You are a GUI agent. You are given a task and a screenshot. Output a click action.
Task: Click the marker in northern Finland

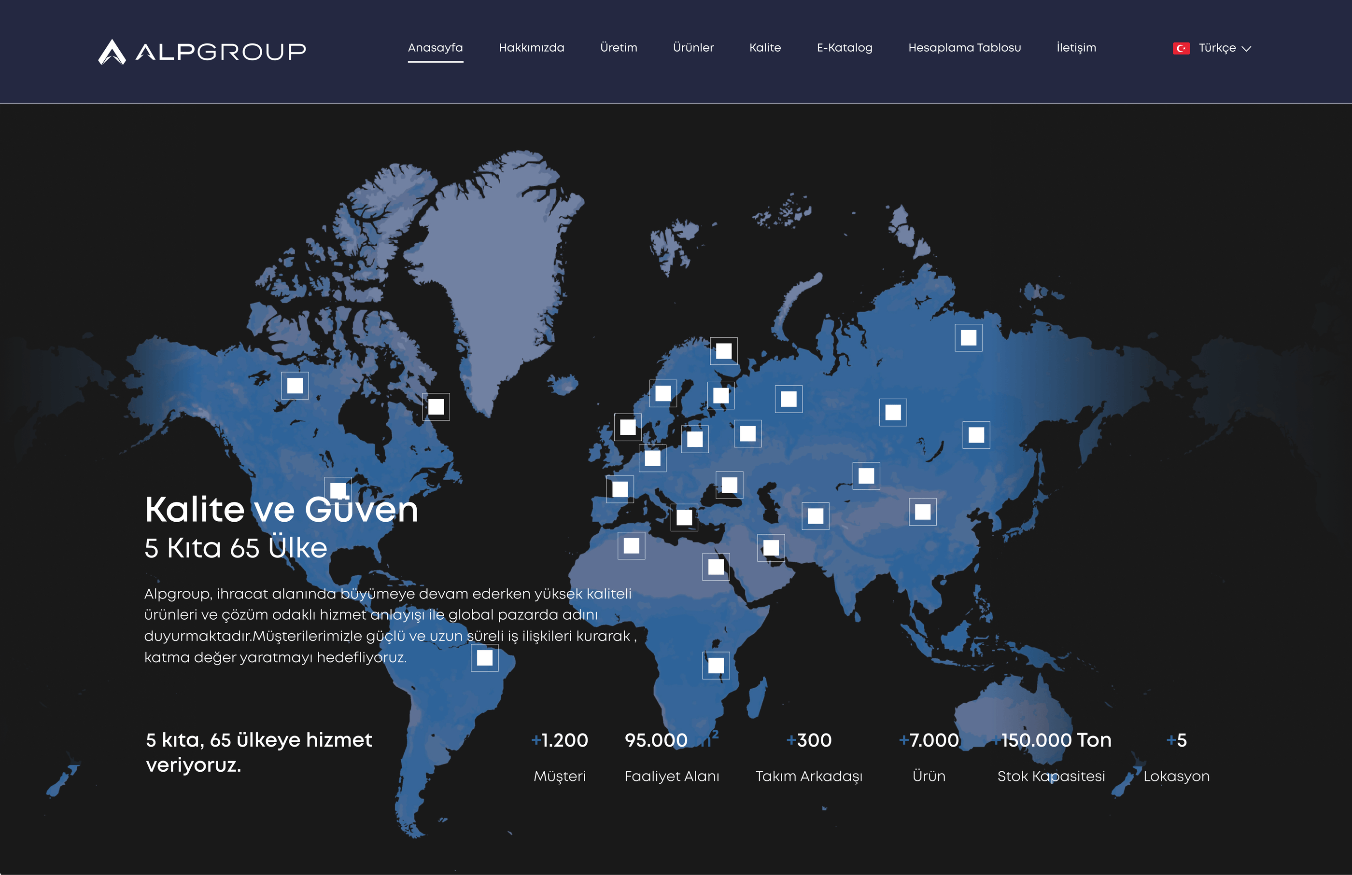724,351
